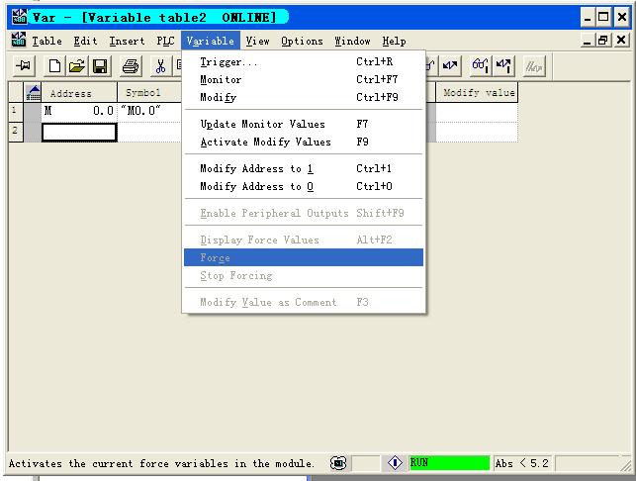Click the empty Address cell in row 2
The height and width of the screenshot is (481, 636).
tap(78, 132)
